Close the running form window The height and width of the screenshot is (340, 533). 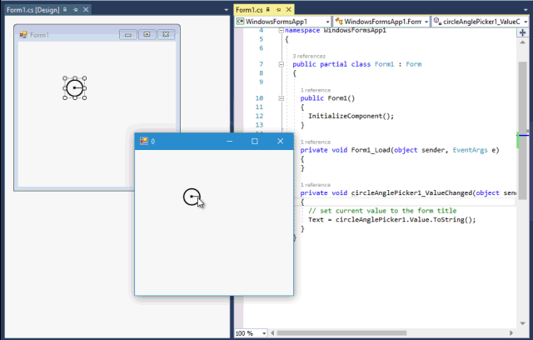pyautogui.click(x=280, y=141)
